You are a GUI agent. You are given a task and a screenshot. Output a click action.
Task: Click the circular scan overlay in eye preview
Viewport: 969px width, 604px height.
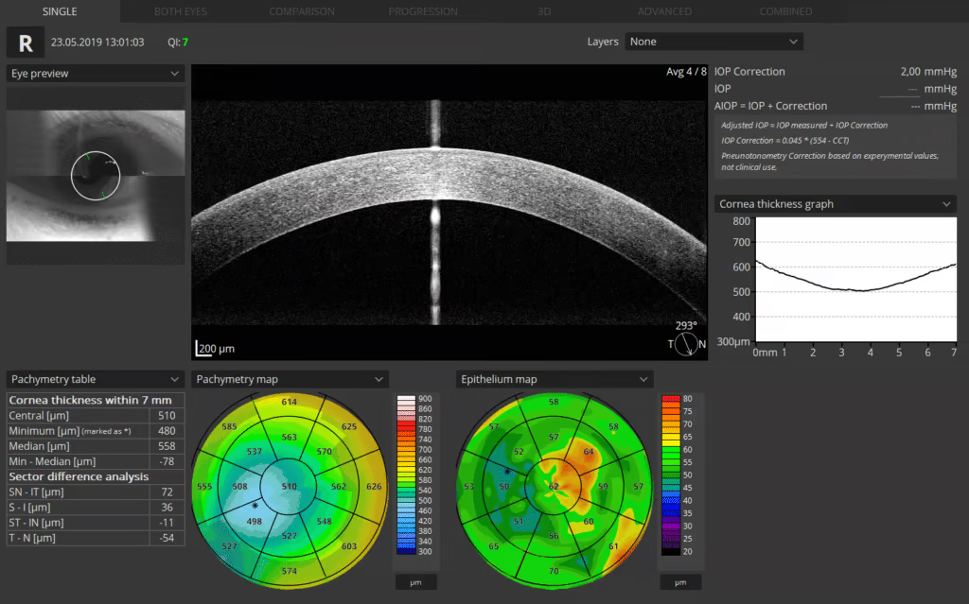click(x=96, y=176)
